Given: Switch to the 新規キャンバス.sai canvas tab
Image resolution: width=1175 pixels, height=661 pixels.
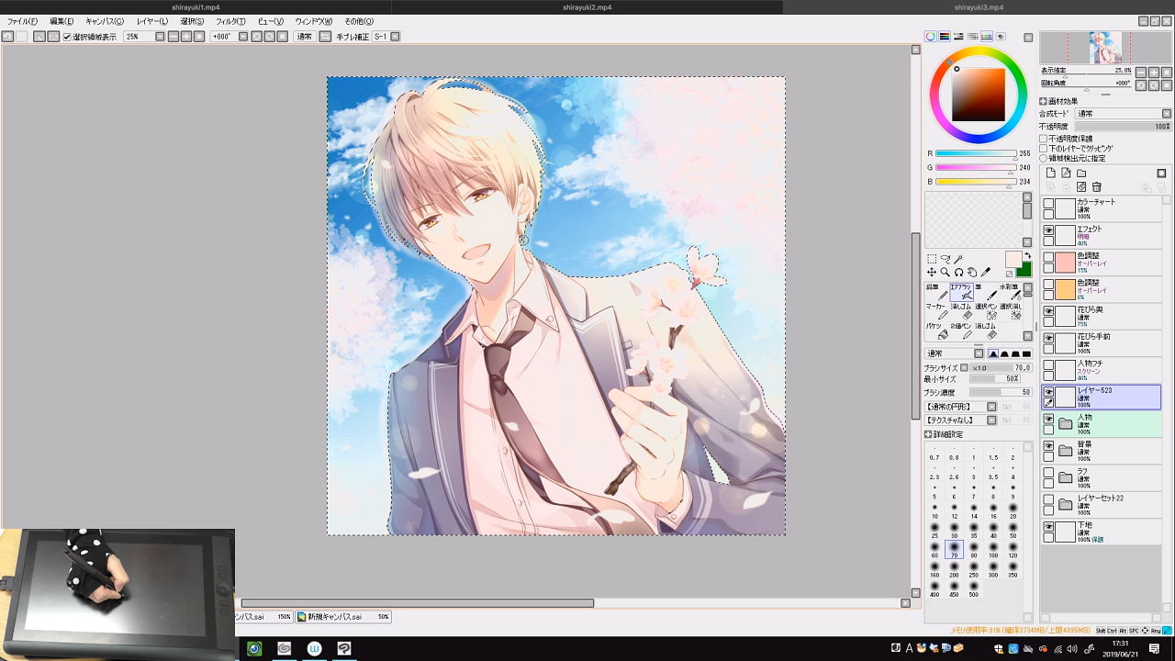Looking at the screenshot, I should pos(343,617).
